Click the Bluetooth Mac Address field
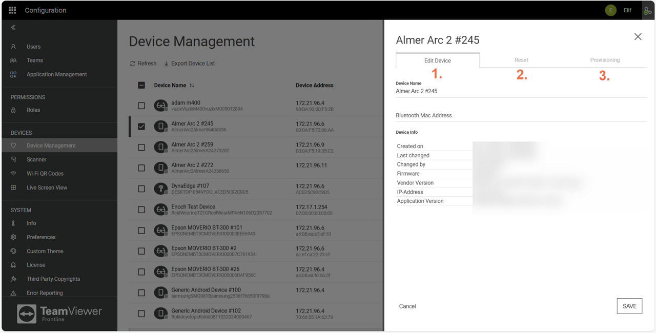 click(x=521, y=116)
